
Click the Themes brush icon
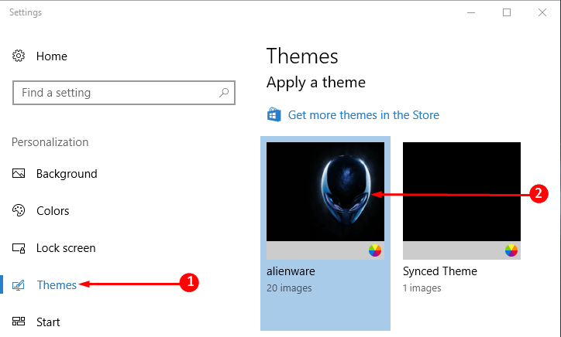(19, 285)
